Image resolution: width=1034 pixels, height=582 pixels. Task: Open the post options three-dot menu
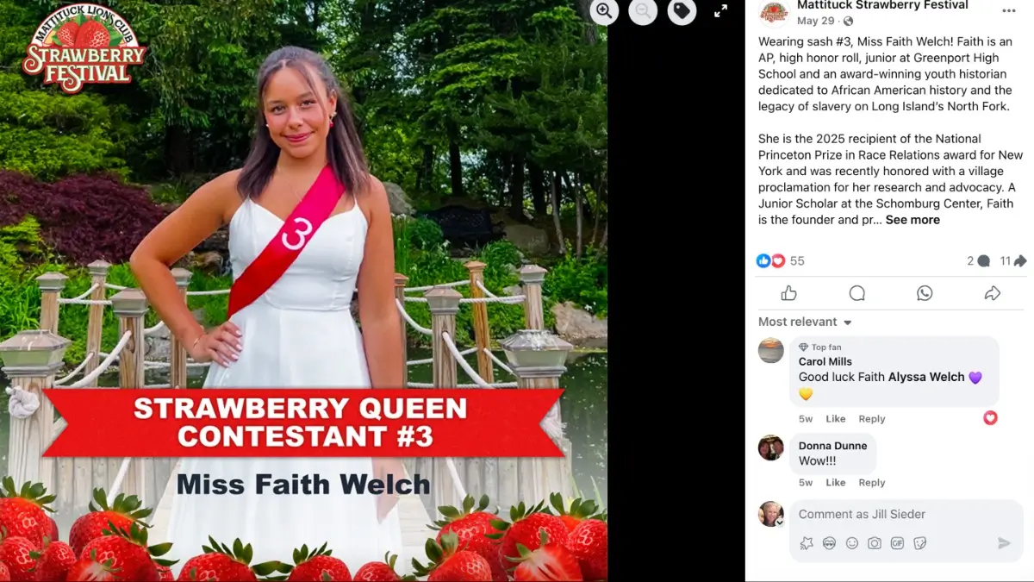coord(1009,10)
